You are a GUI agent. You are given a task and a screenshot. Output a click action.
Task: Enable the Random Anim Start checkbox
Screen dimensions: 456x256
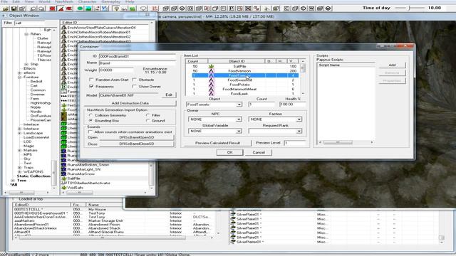[91, 80]
